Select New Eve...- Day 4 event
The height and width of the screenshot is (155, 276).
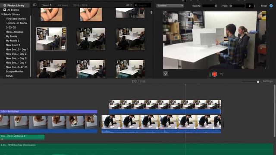[x=16, y=62]
